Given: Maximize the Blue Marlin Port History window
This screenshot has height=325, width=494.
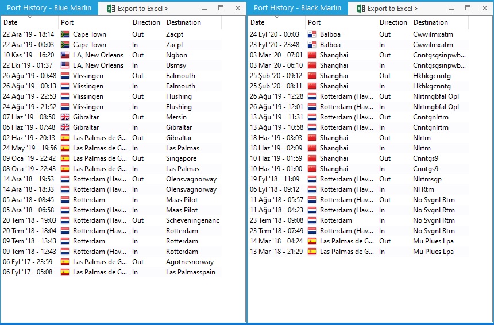Looking at the screenshot, I should (221, 8).
